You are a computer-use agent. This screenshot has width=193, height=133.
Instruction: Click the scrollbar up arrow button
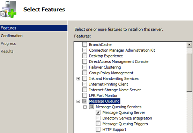(x=189, y=44)
